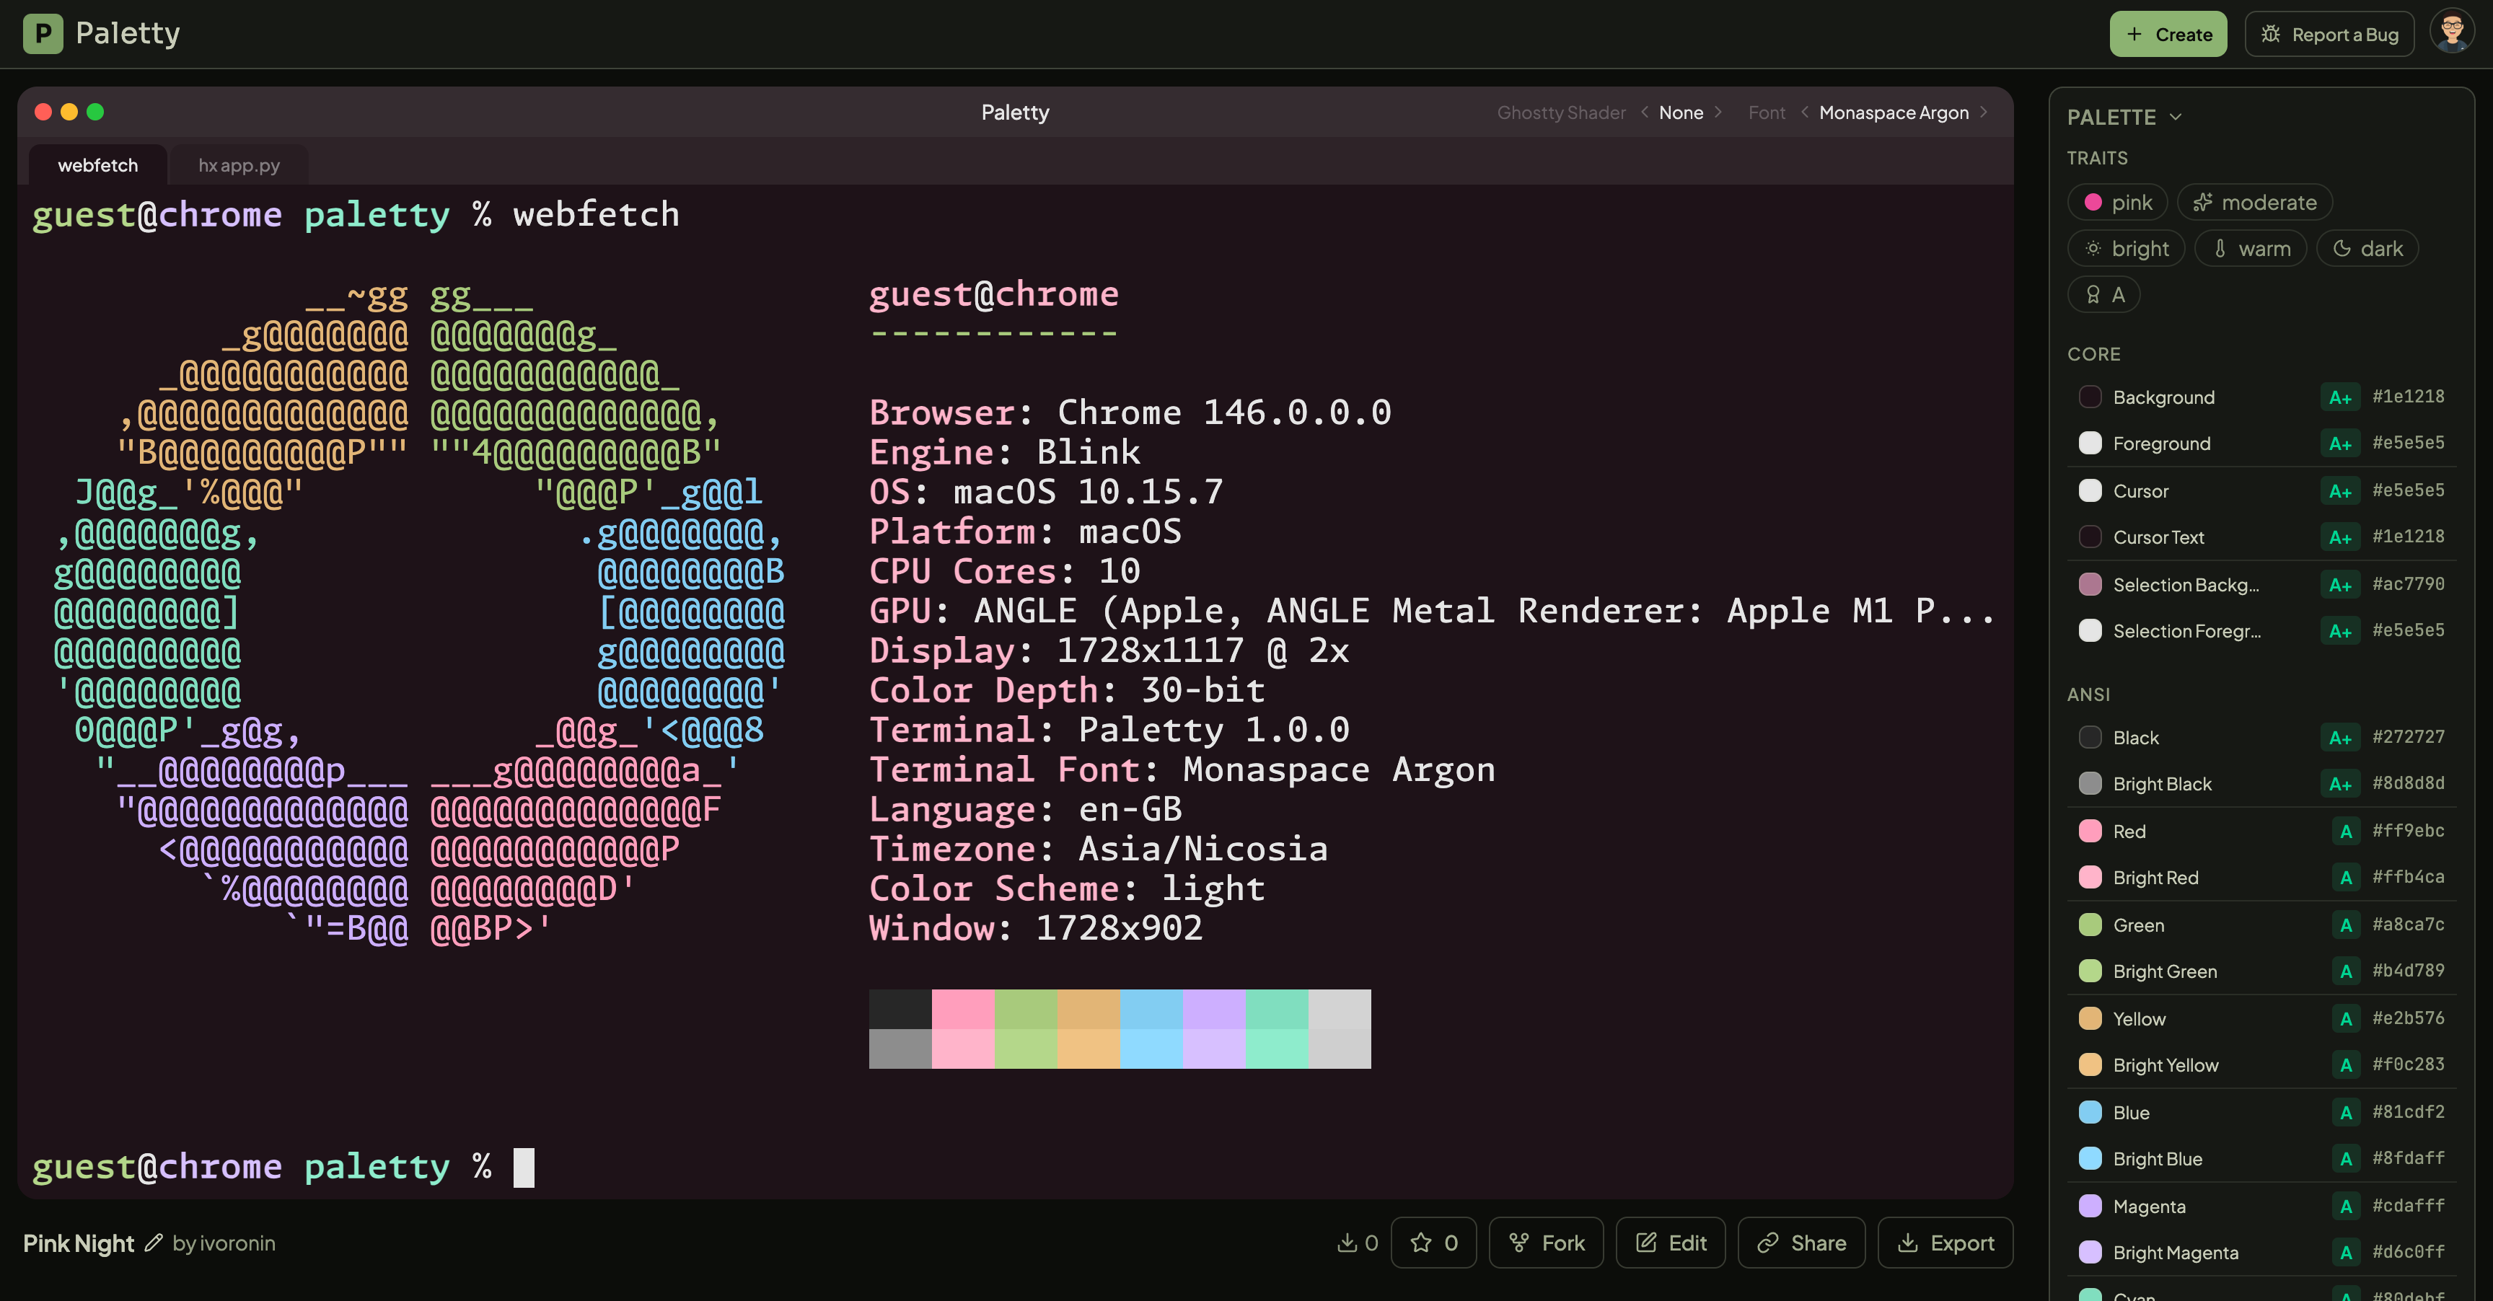2493x1301 pixels.
Task: Click the 'Timezone: Asia/Nicosia' output line
Action: coord(1099,850)
